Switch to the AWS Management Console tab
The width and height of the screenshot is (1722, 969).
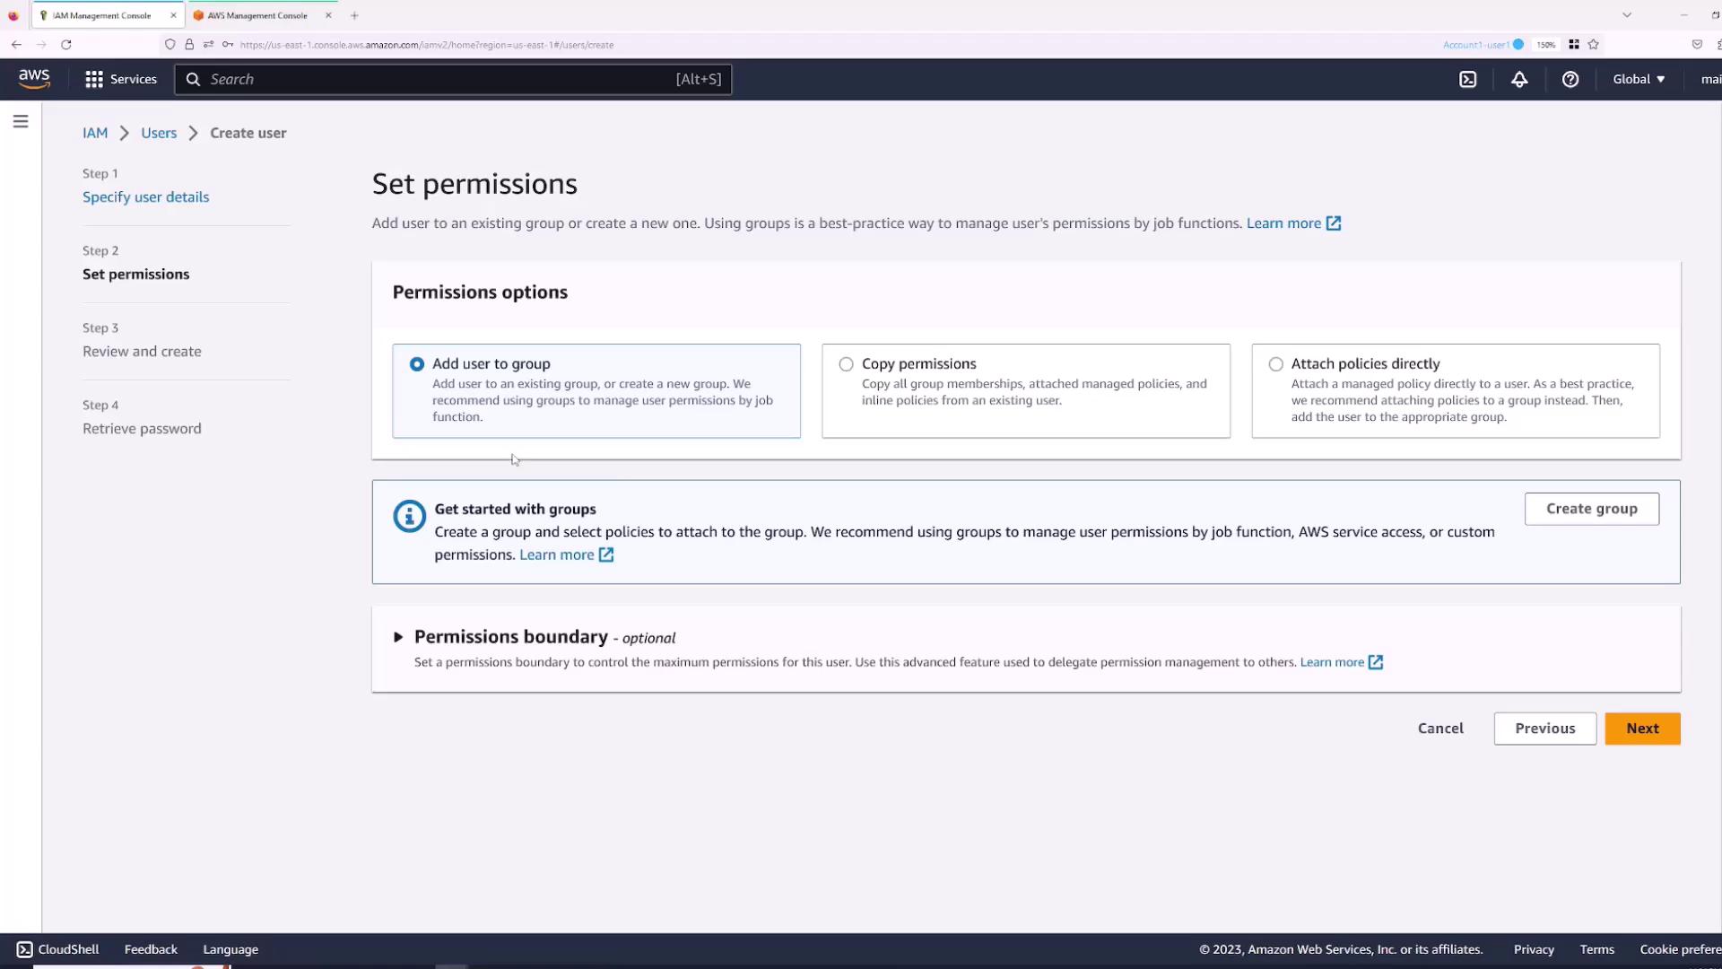click(257, 15)
